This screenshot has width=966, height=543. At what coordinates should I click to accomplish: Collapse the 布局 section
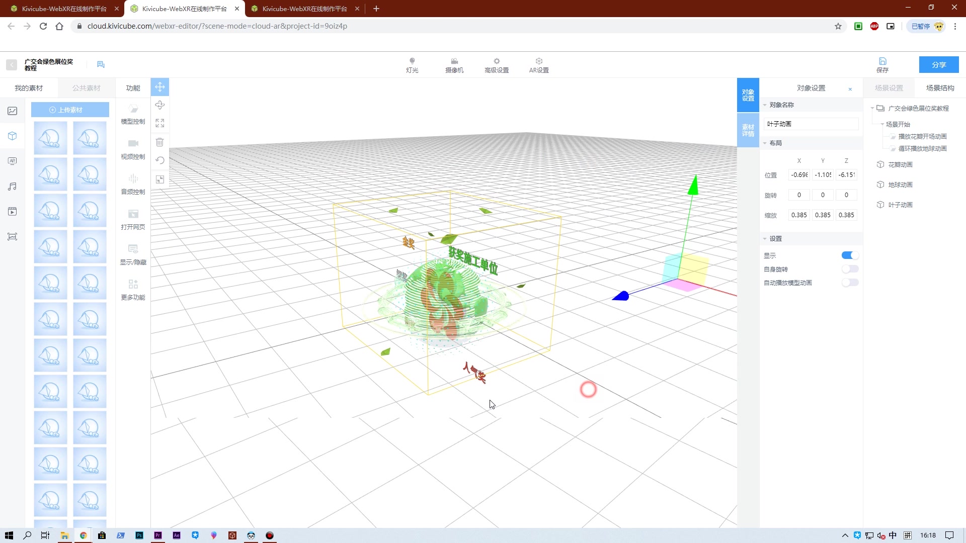(765, 143)
